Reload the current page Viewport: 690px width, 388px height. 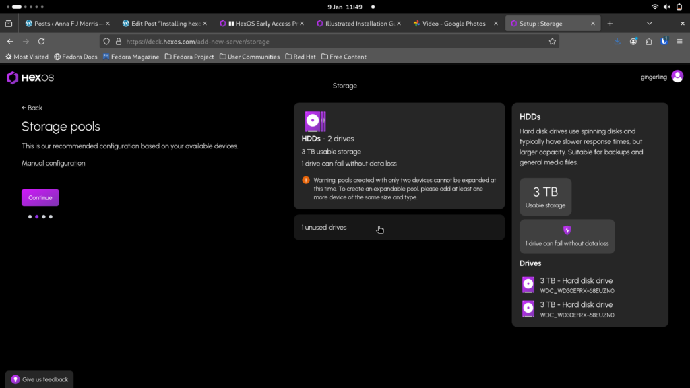(41, 41)
